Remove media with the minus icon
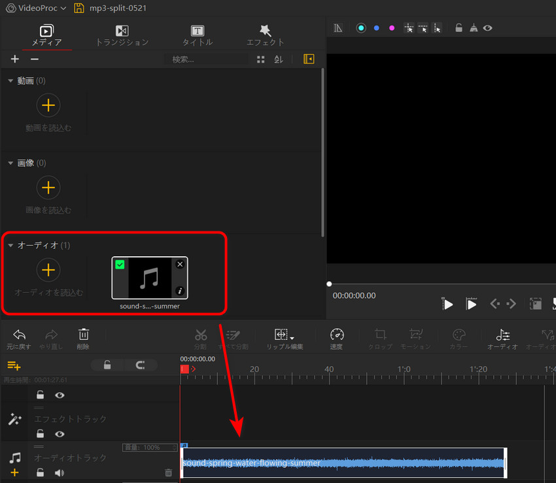Viewport: 556px width, 483px height. [35, 59]
